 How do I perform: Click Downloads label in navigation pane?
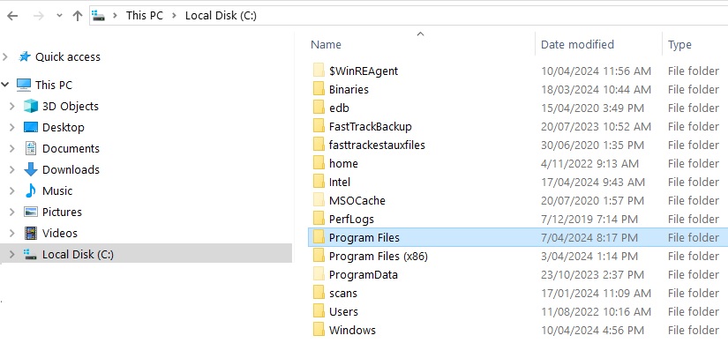(x=71, y=170)
